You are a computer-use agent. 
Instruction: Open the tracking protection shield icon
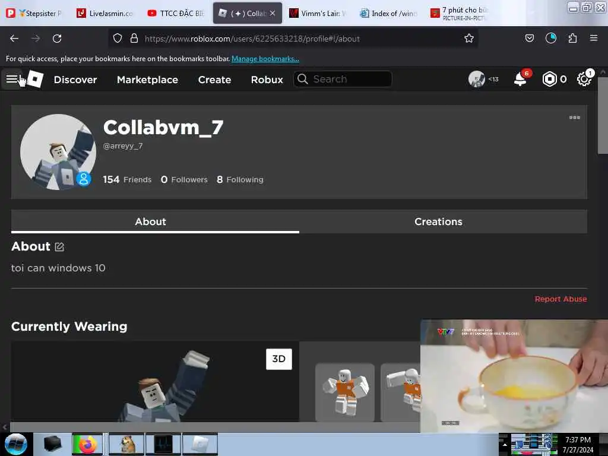pos(118,39)
